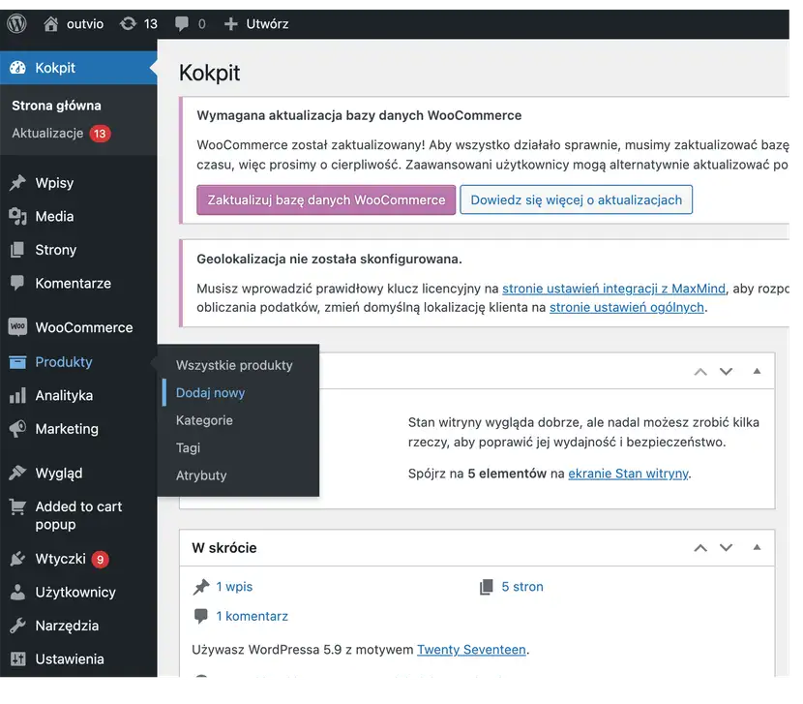Click the paintbrush icon beside Wygląd

click(17, 473)
